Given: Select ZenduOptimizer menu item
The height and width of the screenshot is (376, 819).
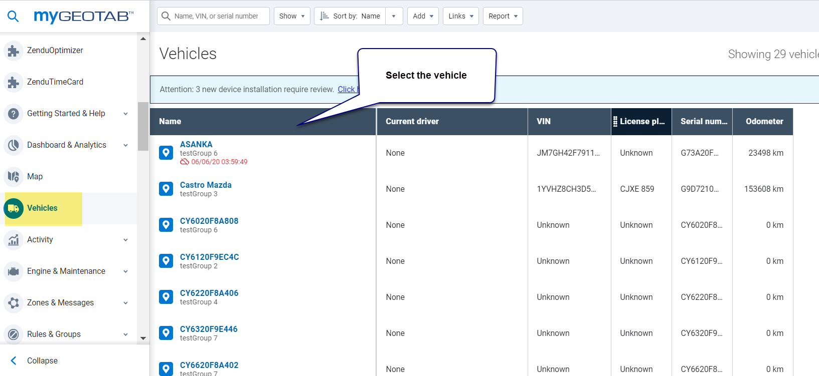Looking at the screenshot, I should (68, 51).
